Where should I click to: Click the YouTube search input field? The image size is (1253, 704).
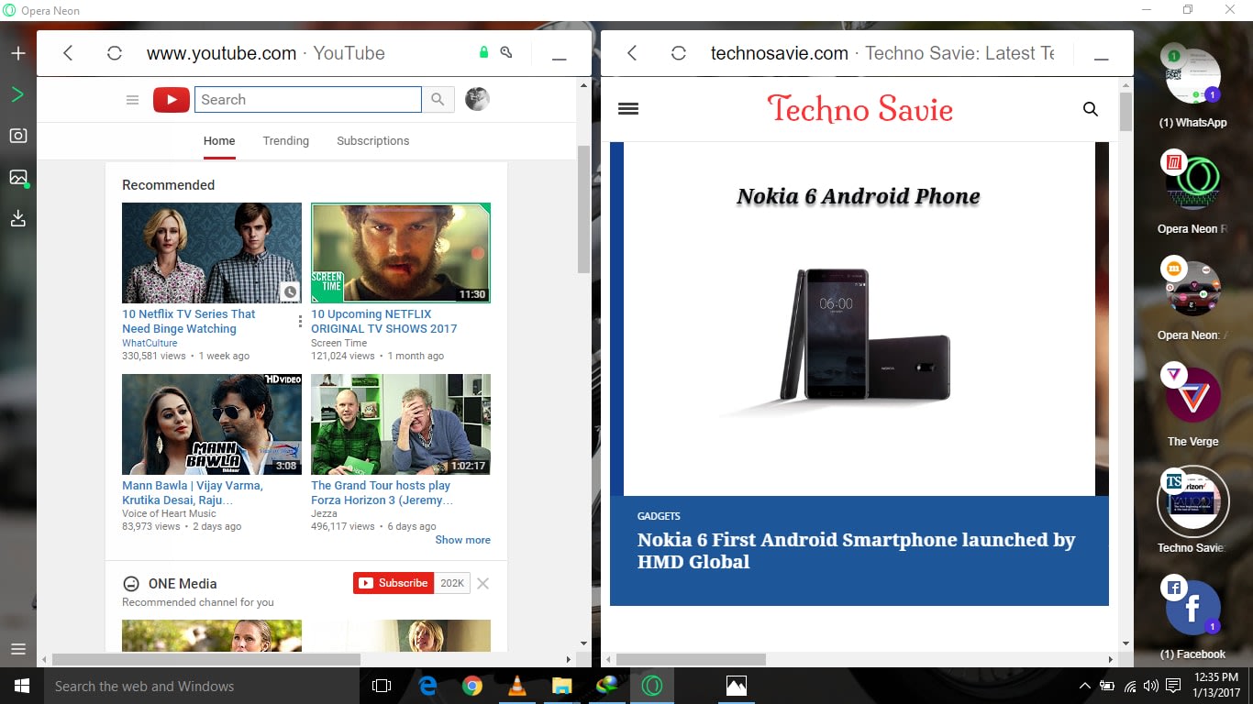[x=308, y=100]
